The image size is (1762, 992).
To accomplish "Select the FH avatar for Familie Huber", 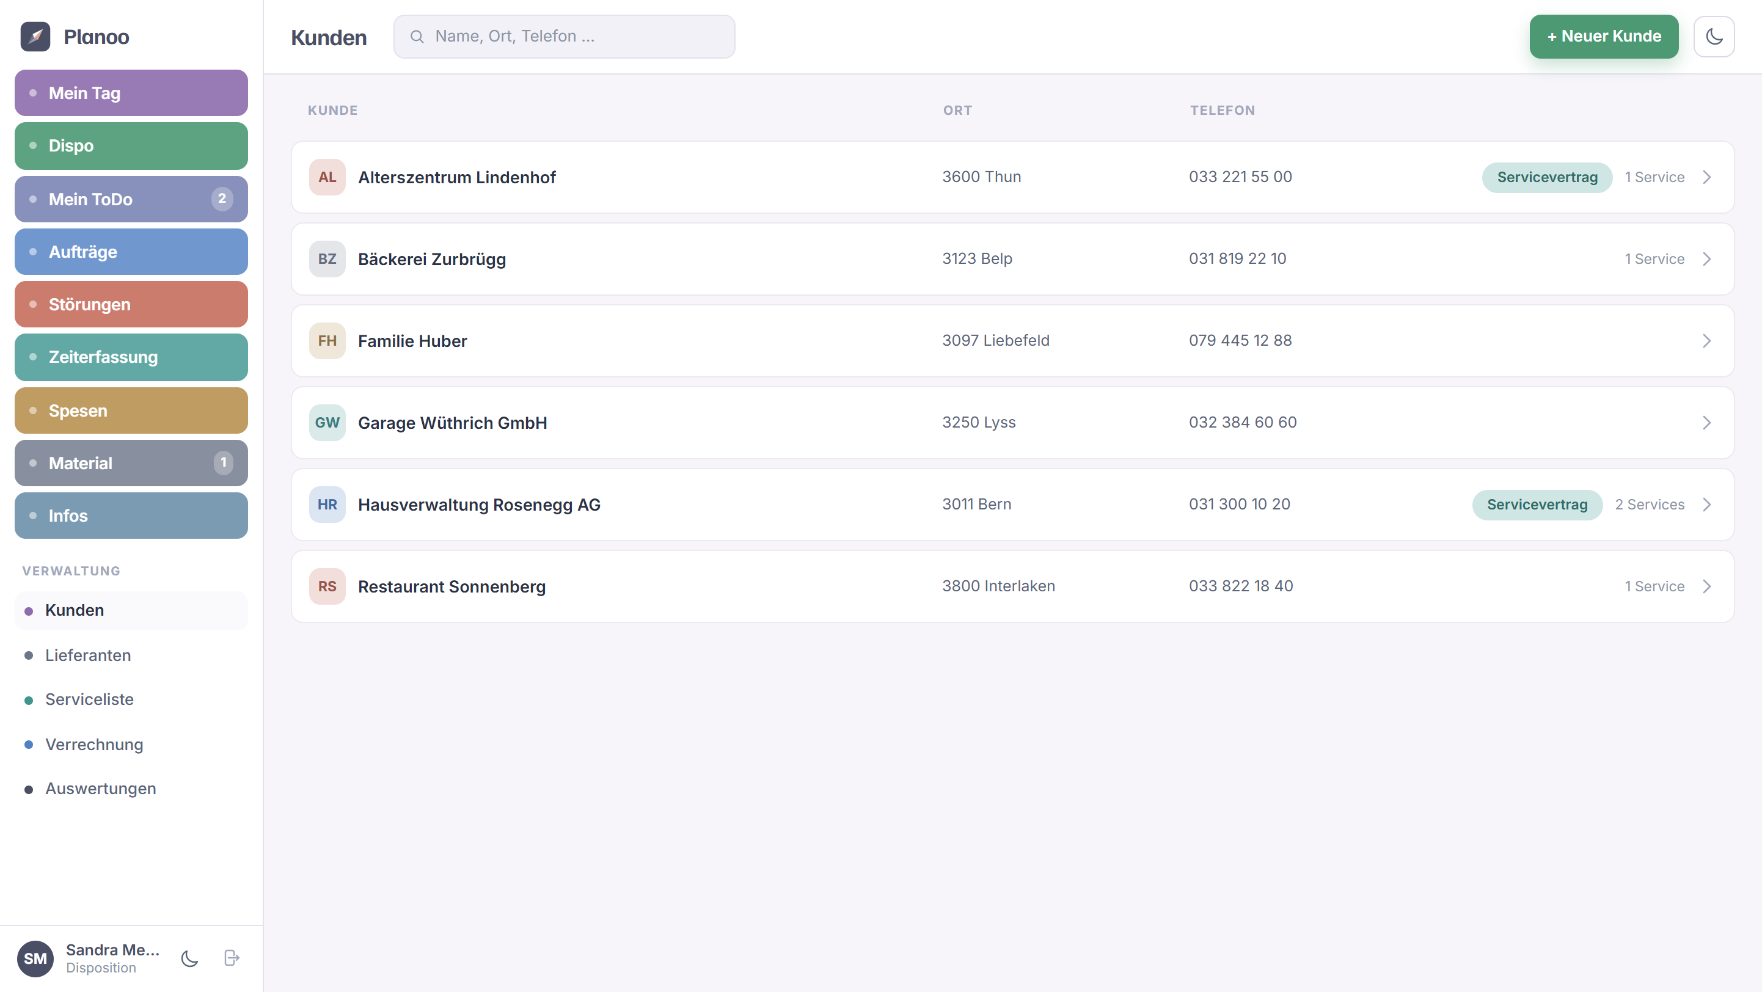I will (x=327, y=341).
